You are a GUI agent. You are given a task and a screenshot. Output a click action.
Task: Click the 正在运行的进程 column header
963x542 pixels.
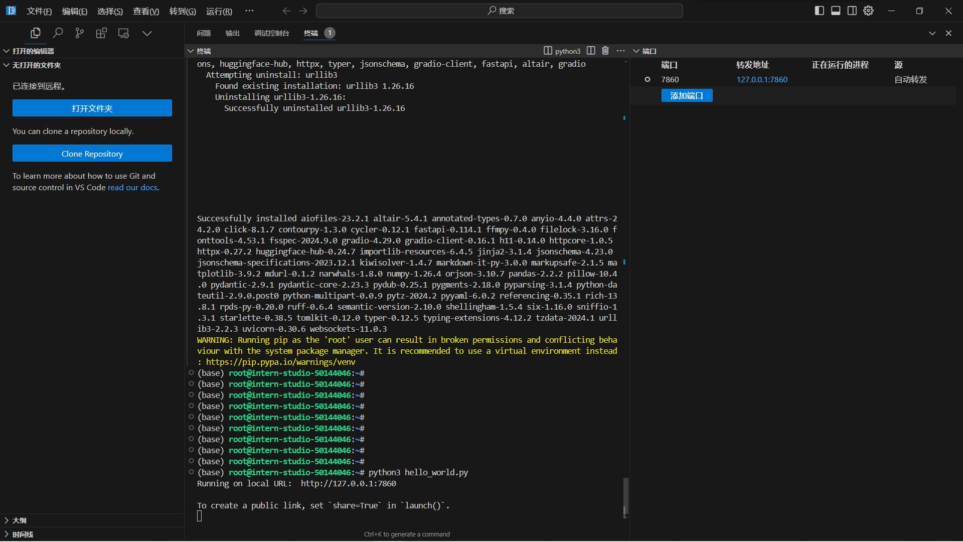tap(840, 65)
